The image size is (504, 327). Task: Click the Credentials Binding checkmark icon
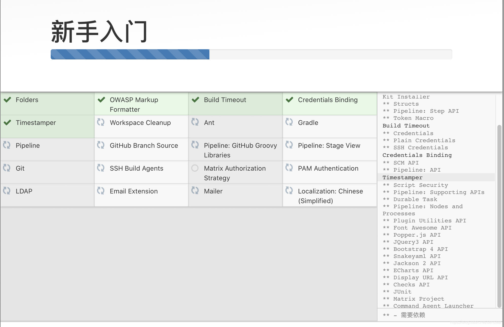(290, 100)
